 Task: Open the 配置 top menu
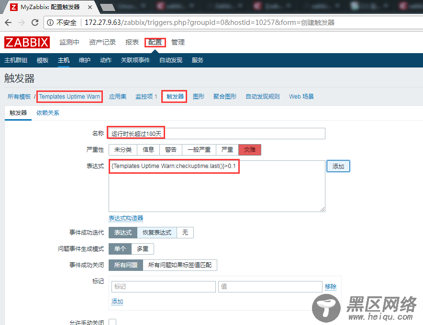point(155,43)
